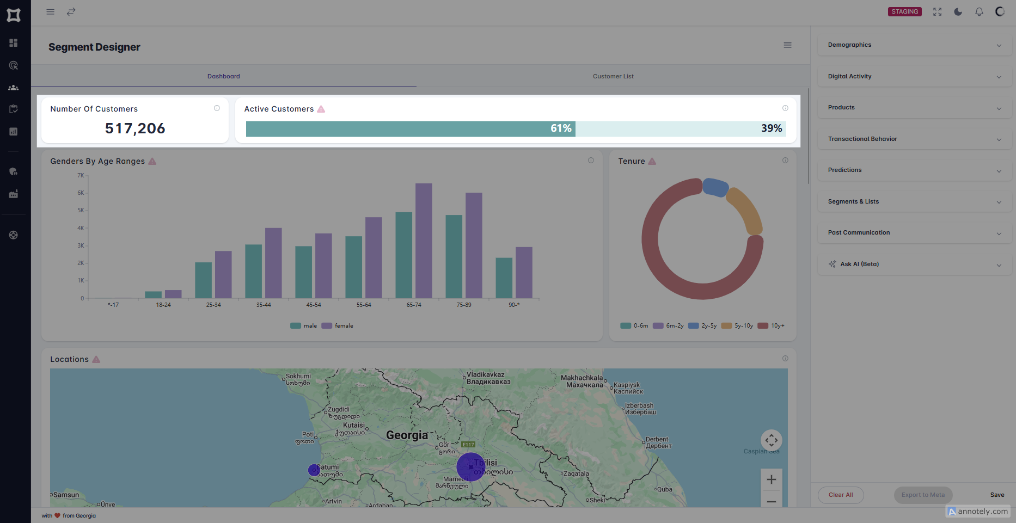Click the fullscreen expand icon in the top bar
This screenshot has width=1016, height=523.
tap(937, 11)
